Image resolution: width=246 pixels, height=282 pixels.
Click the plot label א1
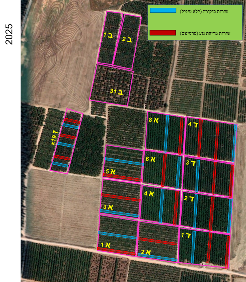(x=105, y=245)
